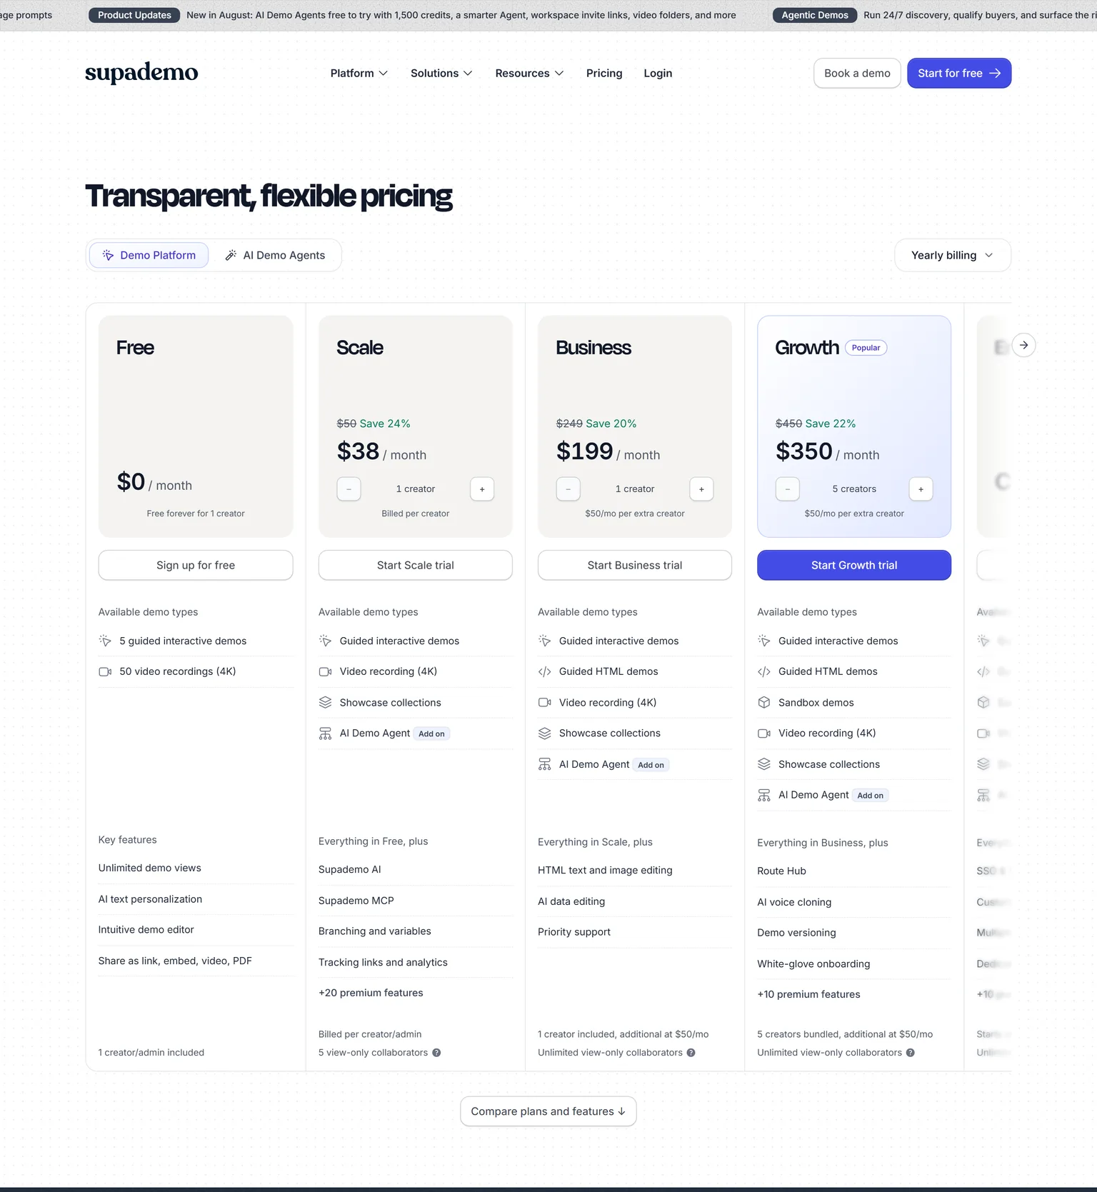
Task: Decrease creators on Business plan
Action: pyautogui.click(x=568, y=489)
